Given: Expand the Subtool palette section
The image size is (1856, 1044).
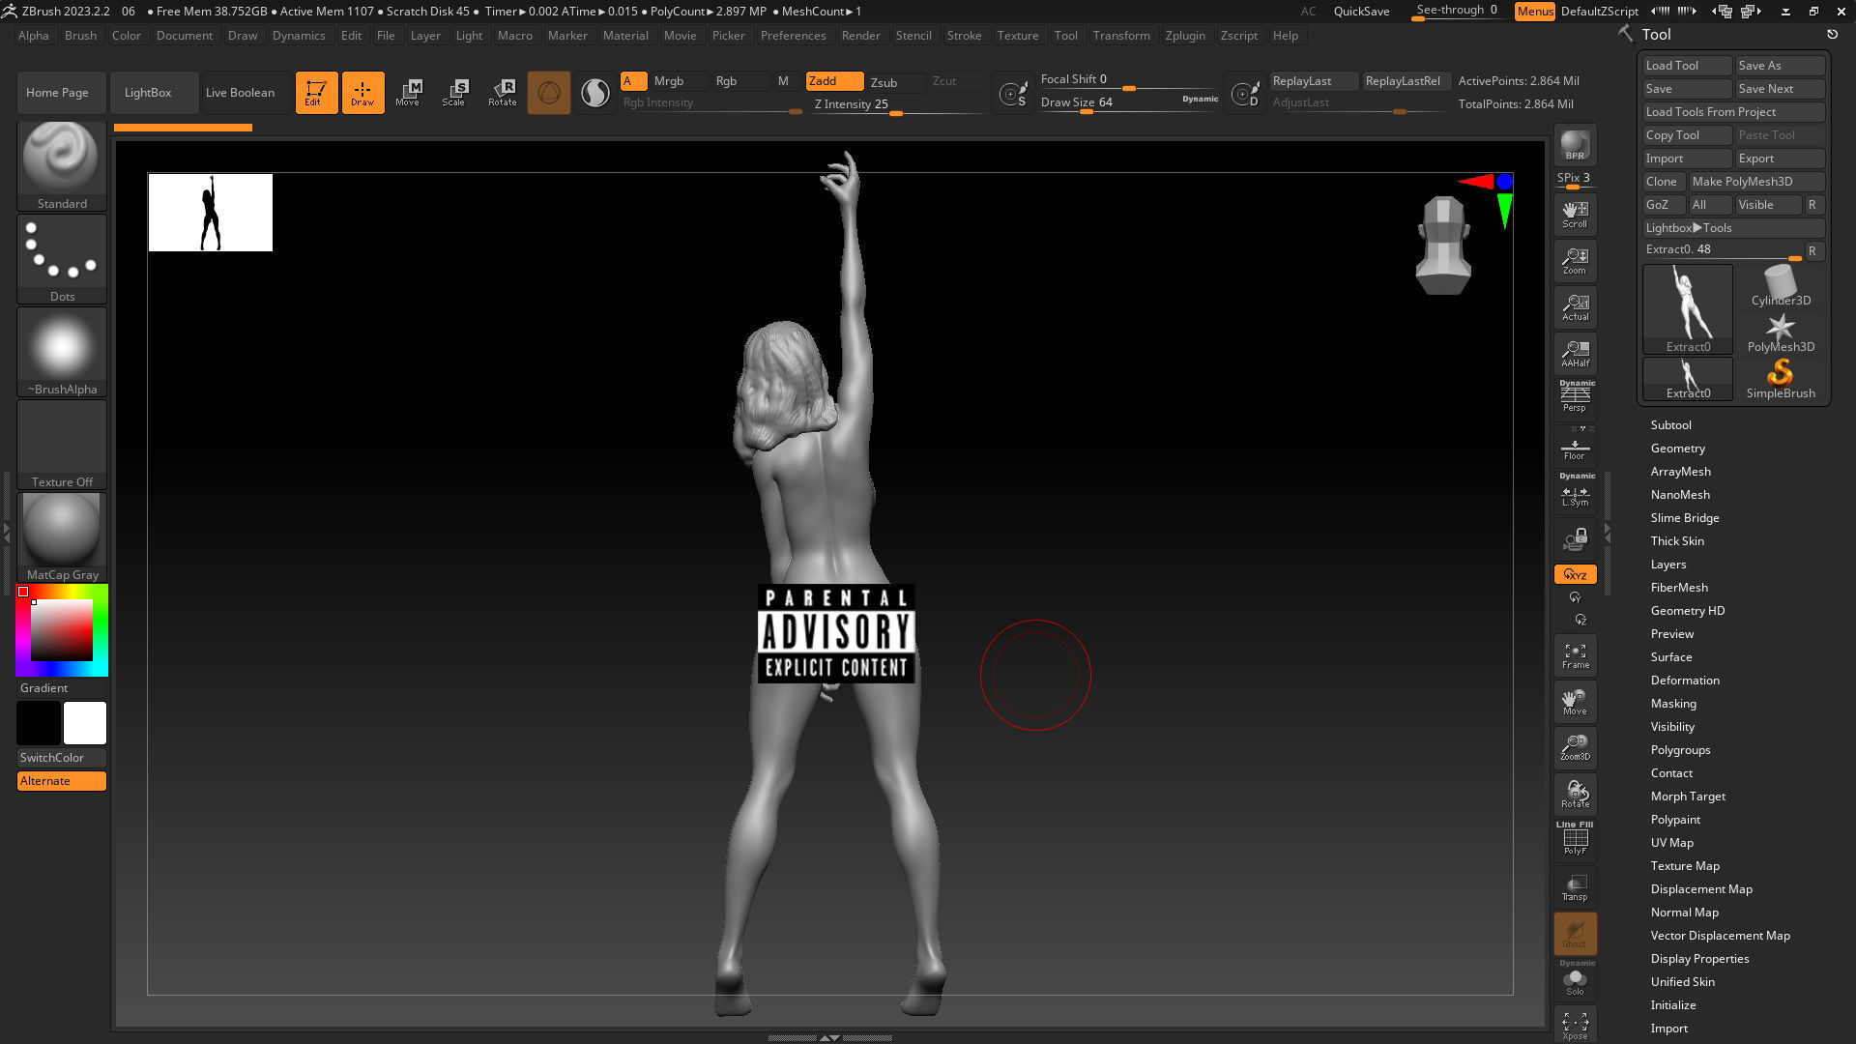Looking at the screenshot, I should point(1670,425).
